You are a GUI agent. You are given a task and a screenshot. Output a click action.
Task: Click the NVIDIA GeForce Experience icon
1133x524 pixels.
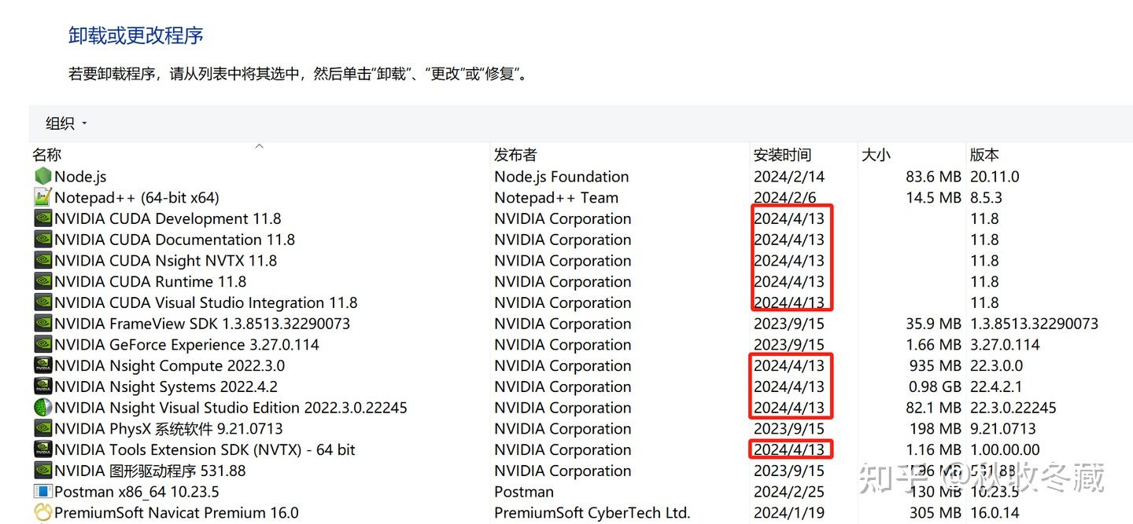[x=42, y=344]
